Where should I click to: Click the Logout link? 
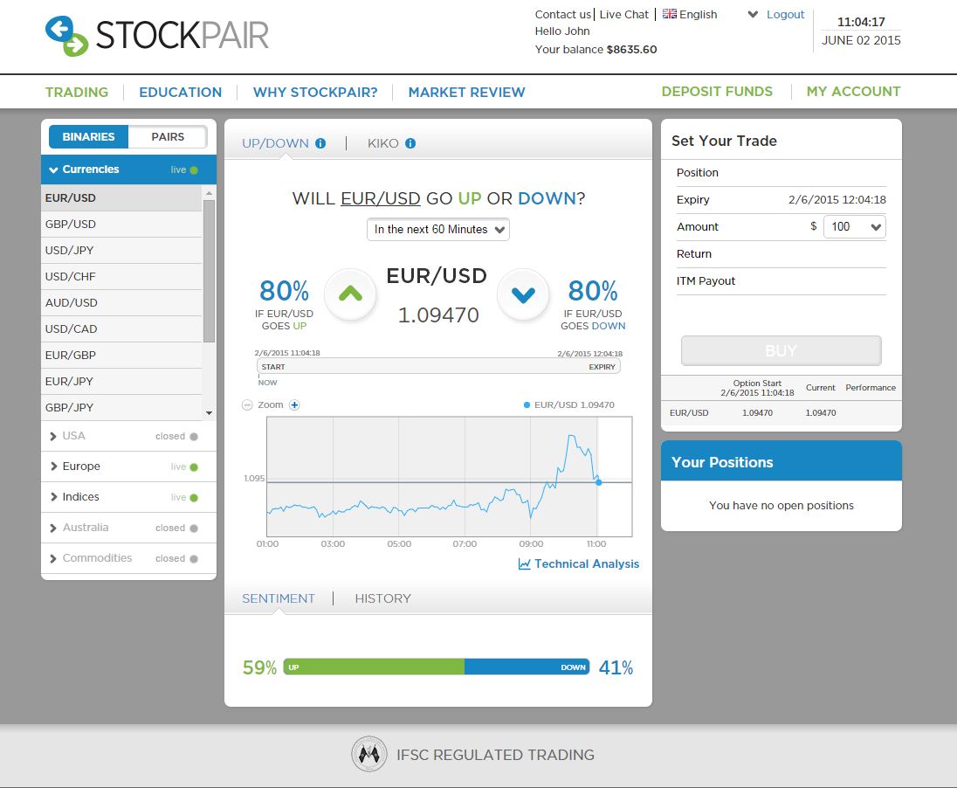click(x=786, y=14)
